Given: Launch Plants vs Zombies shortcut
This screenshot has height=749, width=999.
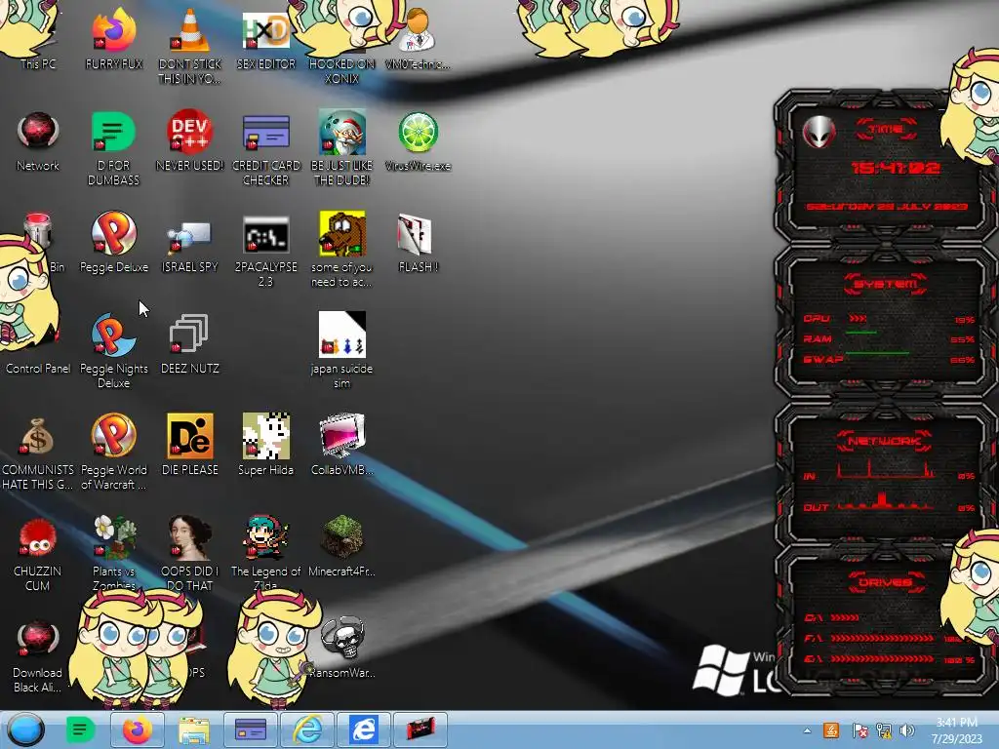Looking at the screenshot, I should point(113,553).
